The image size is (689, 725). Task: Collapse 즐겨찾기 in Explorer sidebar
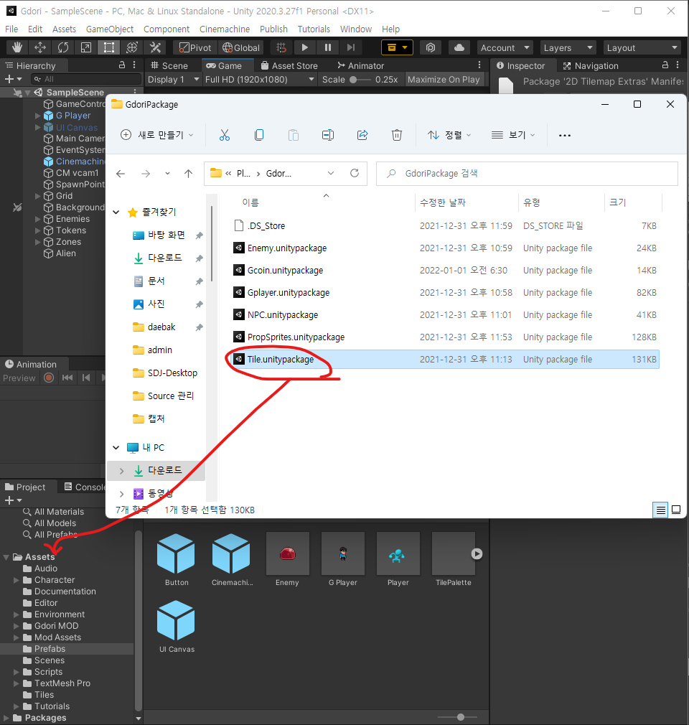tap(116, 212)
